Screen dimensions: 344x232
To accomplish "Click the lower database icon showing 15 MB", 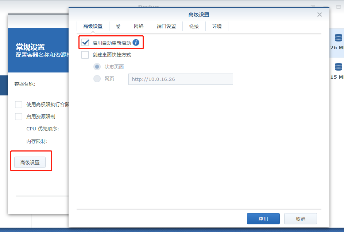I will click(338, 67).
